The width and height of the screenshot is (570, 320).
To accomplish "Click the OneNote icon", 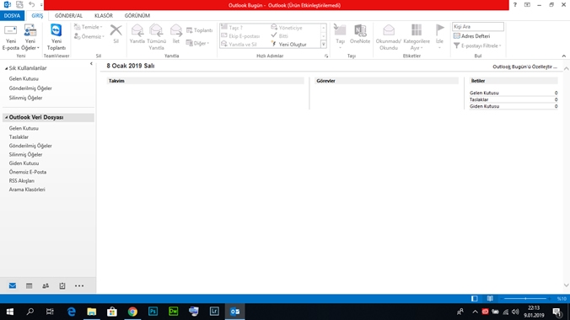I will [360, 34].
